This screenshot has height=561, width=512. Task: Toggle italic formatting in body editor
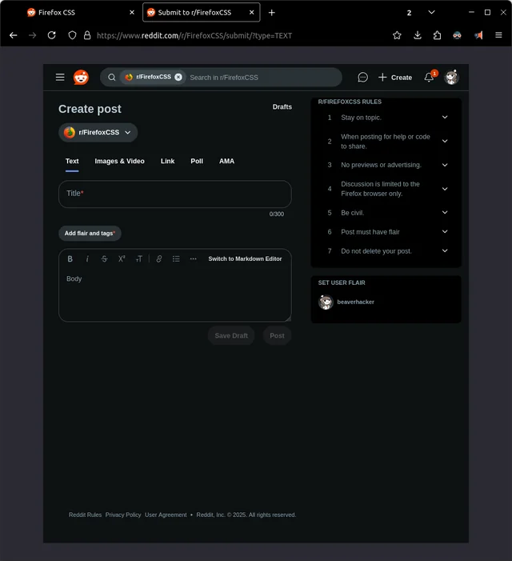click(x=87, y=258)
